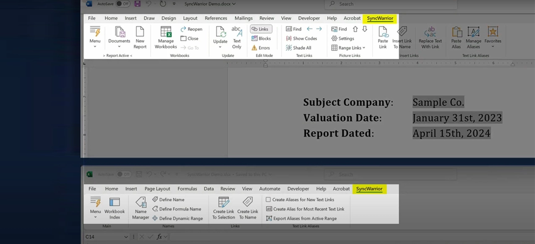Click Find in Picture Links group
The height and width of the screenshot is (244, 535).
339,29
